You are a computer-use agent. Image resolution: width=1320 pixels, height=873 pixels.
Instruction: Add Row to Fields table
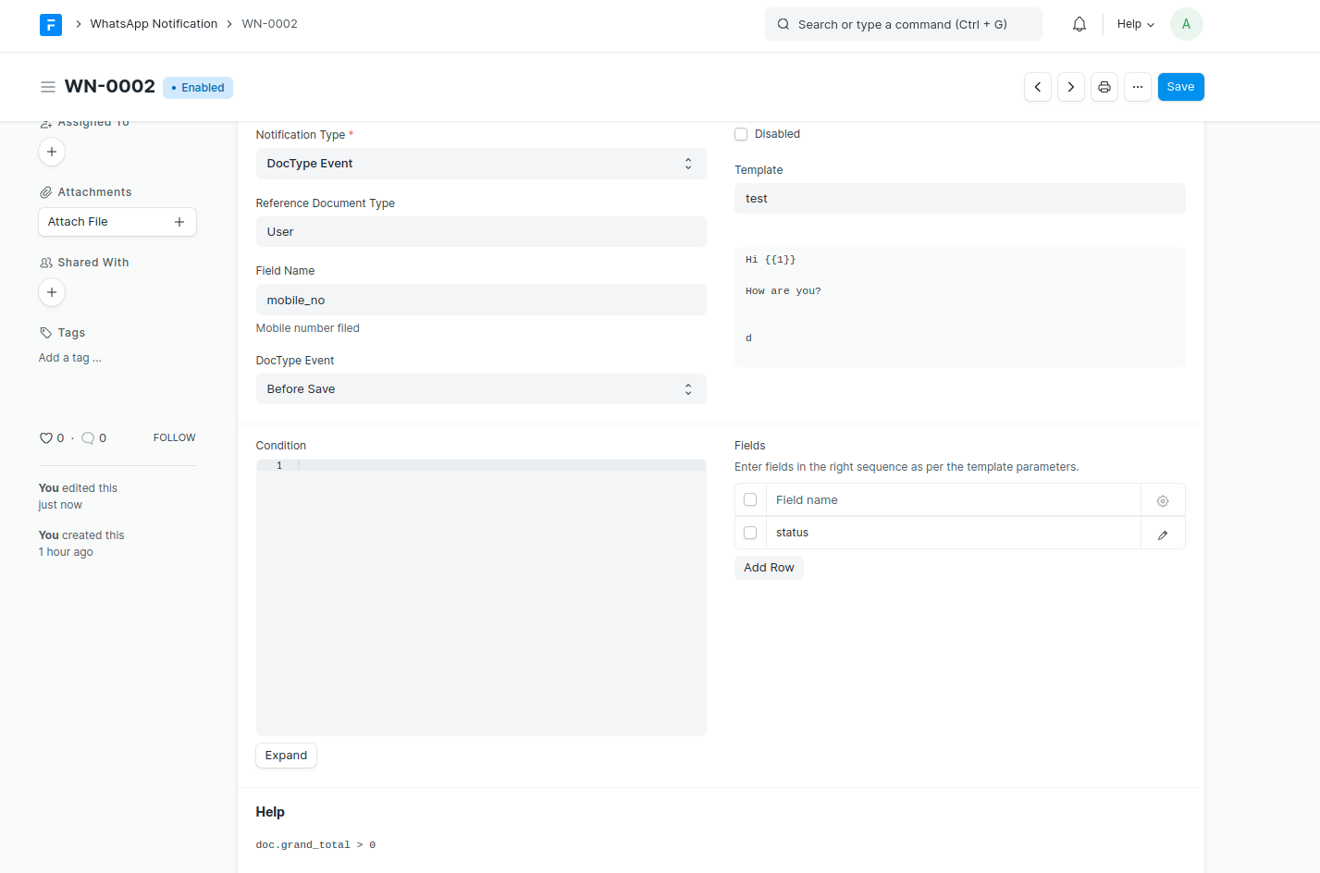tap(769, 568)
